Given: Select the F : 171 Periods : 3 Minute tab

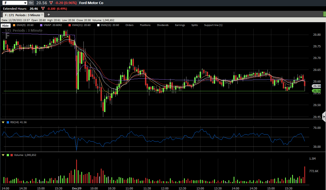Looking at the screenshot, I should pyautogui.click(x=22, y=15).
